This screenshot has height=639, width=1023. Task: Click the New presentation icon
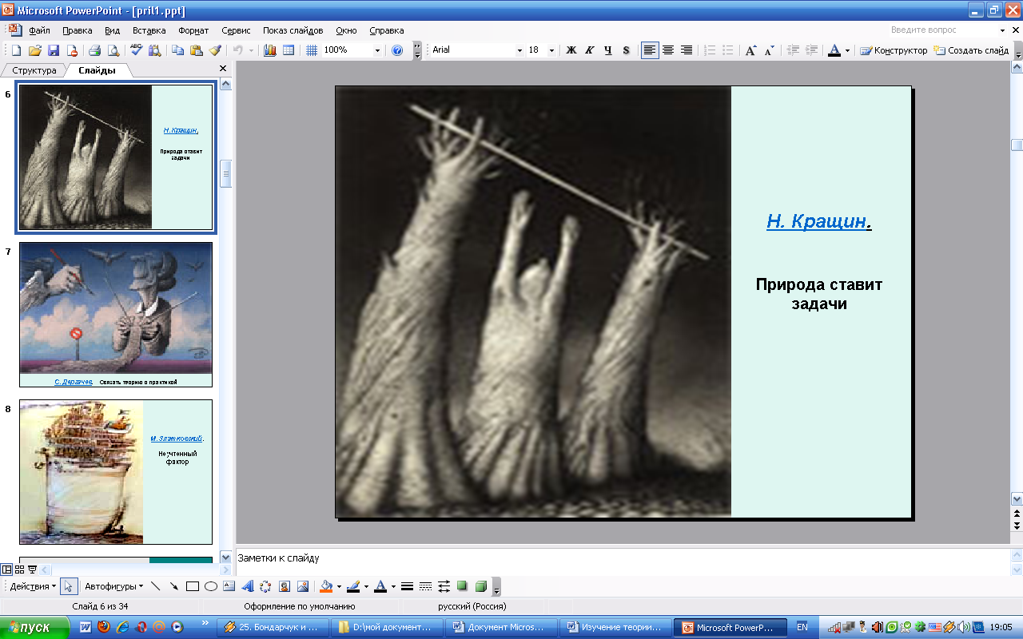(16, 50)
